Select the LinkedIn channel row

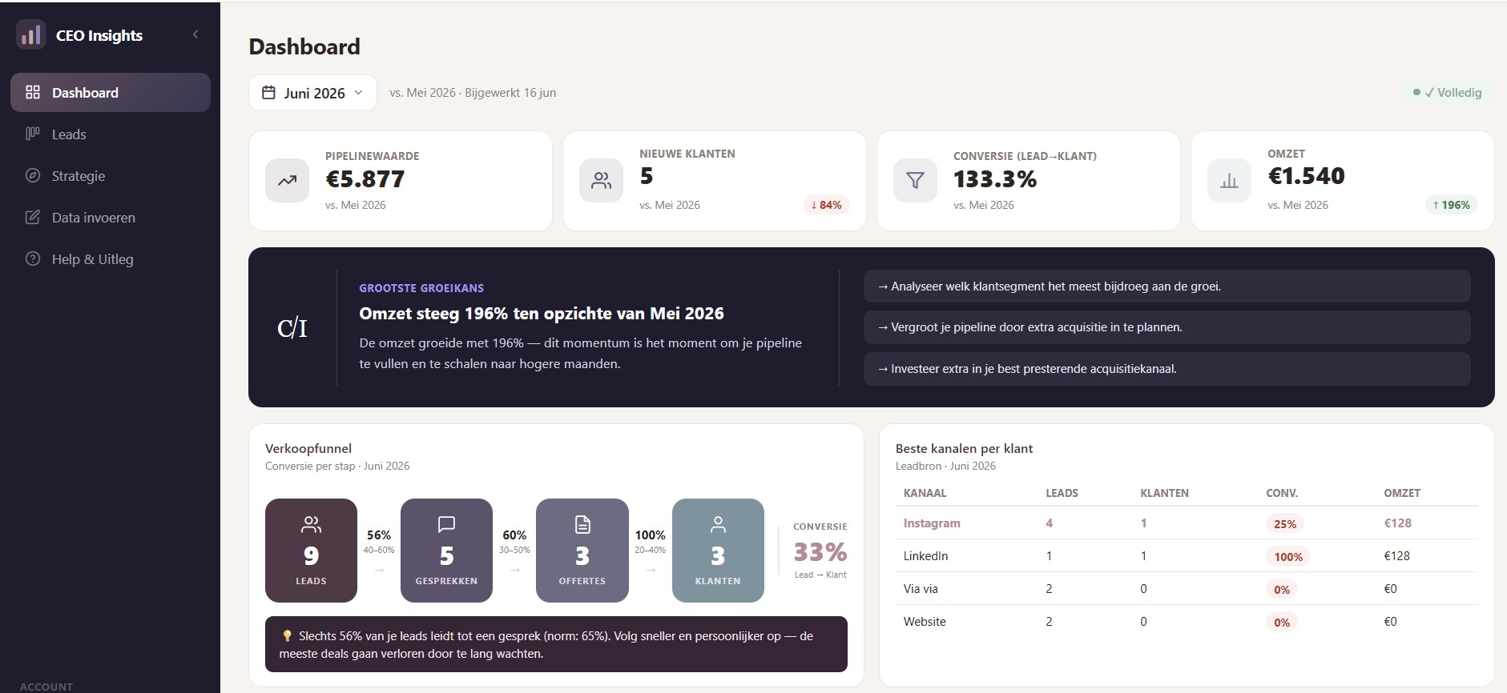[x=1187, y=556]
